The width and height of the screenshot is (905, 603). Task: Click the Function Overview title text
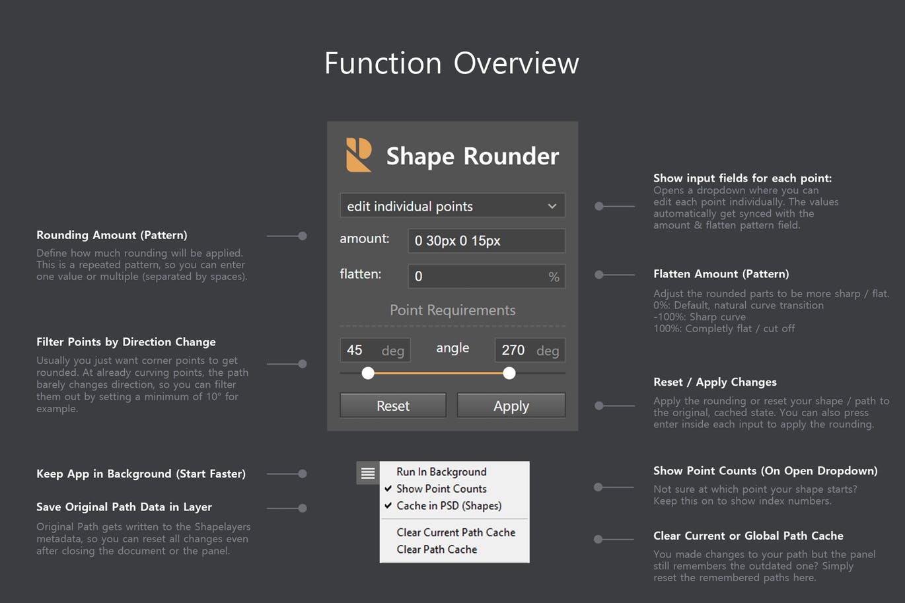451,63
